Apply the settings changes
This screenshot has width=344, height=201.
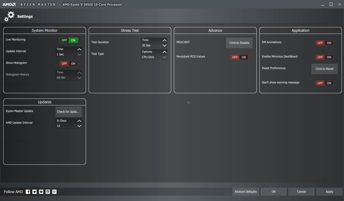coord(329,192)
